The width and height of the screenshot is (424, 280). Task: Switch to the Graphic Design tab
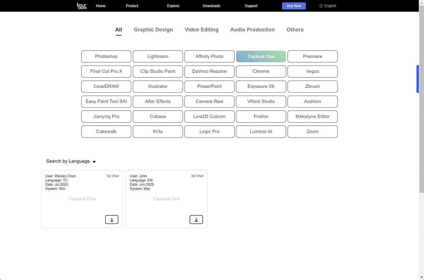(153, 30)
